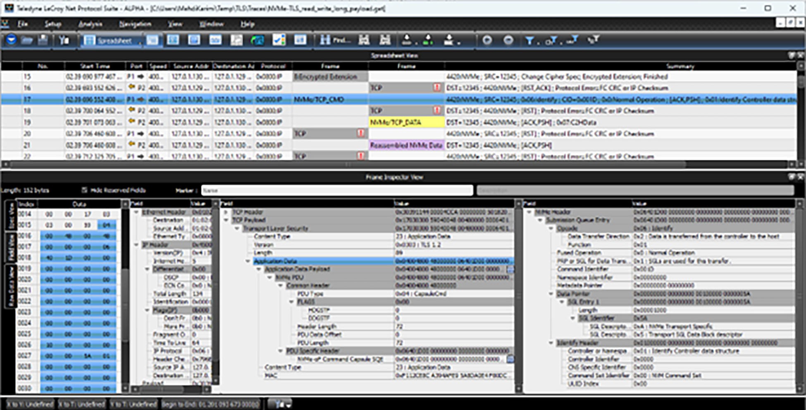Click the save disk icon in toolbar
806x410 pixels.
[43, 40]
